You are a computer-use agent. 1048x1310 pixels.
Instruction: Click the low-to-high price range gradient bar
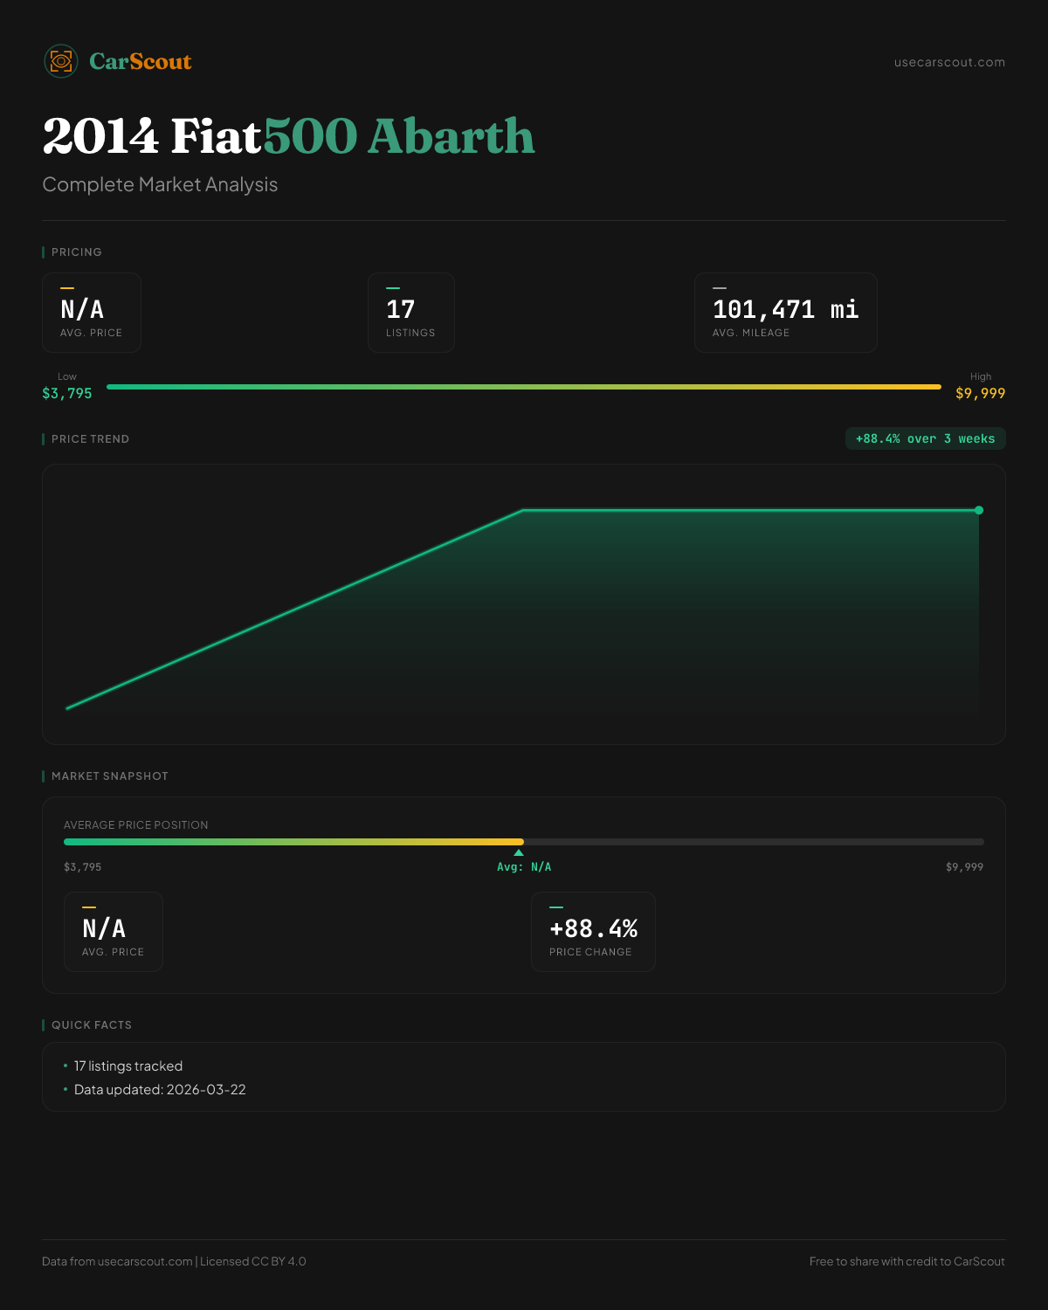(524, 387)
